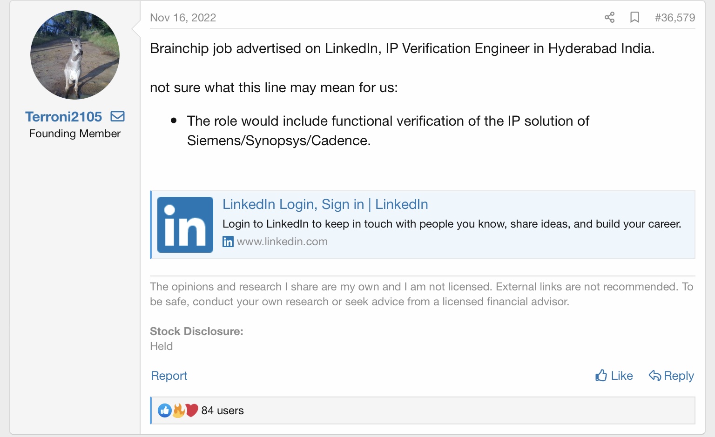Click the Founding Member title label
The width and height of the screenshot is (715, 437).
(x=75, y=134)
